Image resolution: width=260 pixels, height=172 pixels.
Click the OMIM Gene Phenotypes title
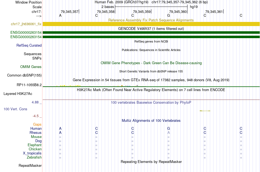151,63
